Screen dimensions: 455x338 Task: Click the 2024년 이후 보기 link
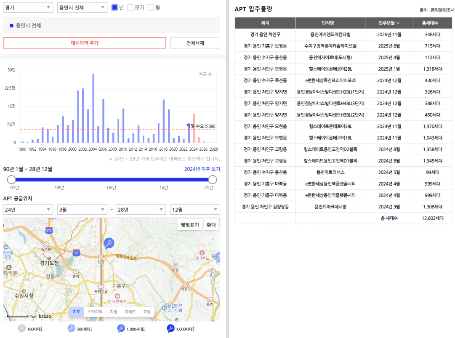(202, 169)
